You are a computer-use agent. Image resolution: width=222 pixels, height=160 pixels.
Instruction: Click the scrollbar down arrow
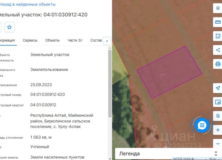tap(110, 159)
